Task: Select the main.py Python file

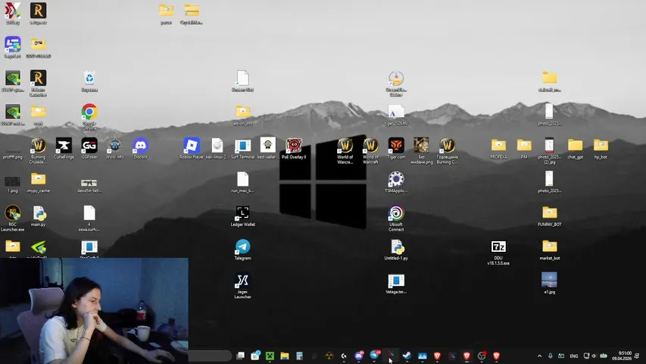Action: pos(39,216)
